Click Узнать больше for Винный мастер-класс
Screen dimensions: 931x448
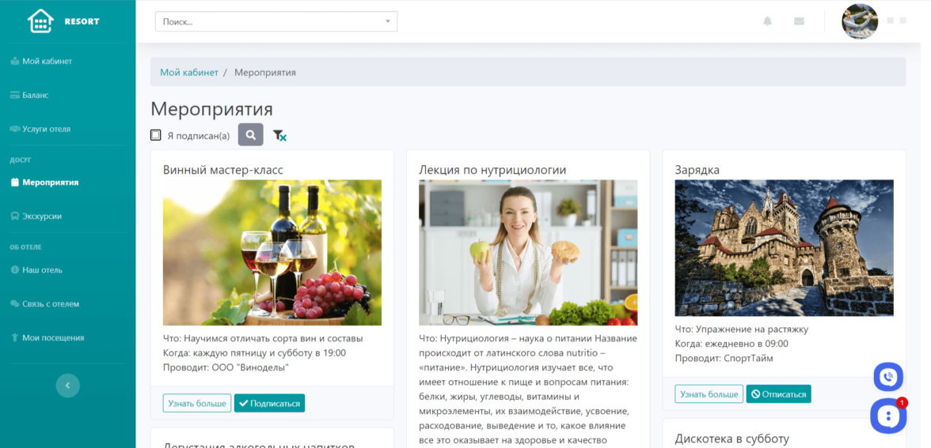pos(196,403)
